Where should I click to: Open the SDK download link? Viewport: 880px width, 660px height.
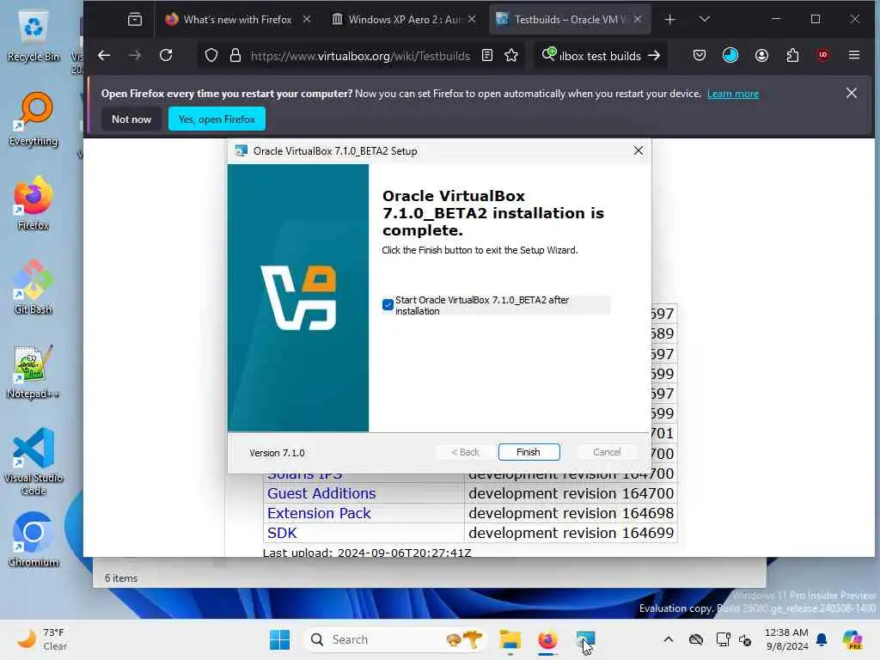coord(282,533)
